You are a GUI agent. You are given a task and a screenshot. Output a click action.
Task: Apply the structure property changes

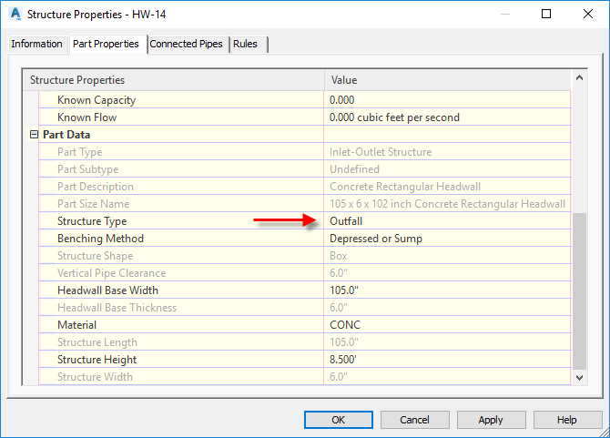(x=491, y=420)
